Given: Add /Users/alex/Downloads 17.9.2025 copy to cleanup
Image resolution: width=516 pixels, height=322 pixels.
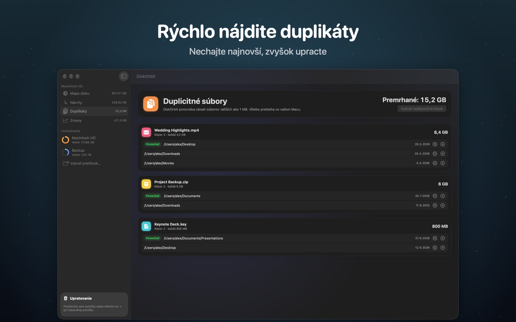Looking at the screenshot, I should pyautogui.click(x=443, y=205).
